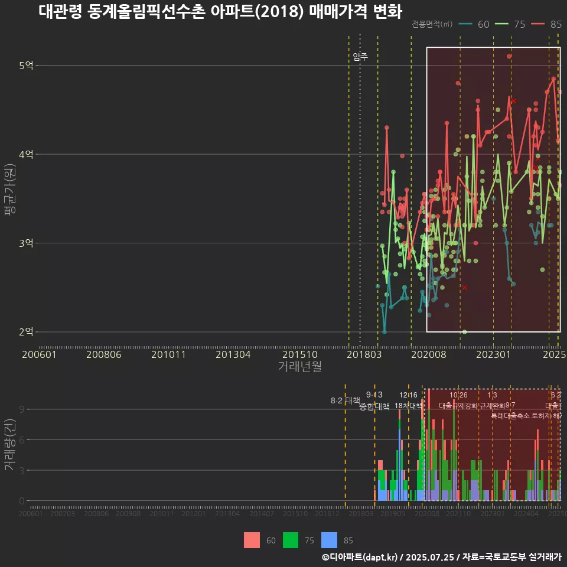The width and height of the screenshot is (567, 567).
Task: Click the 5억 y-axis label
Action: point(26,66)
